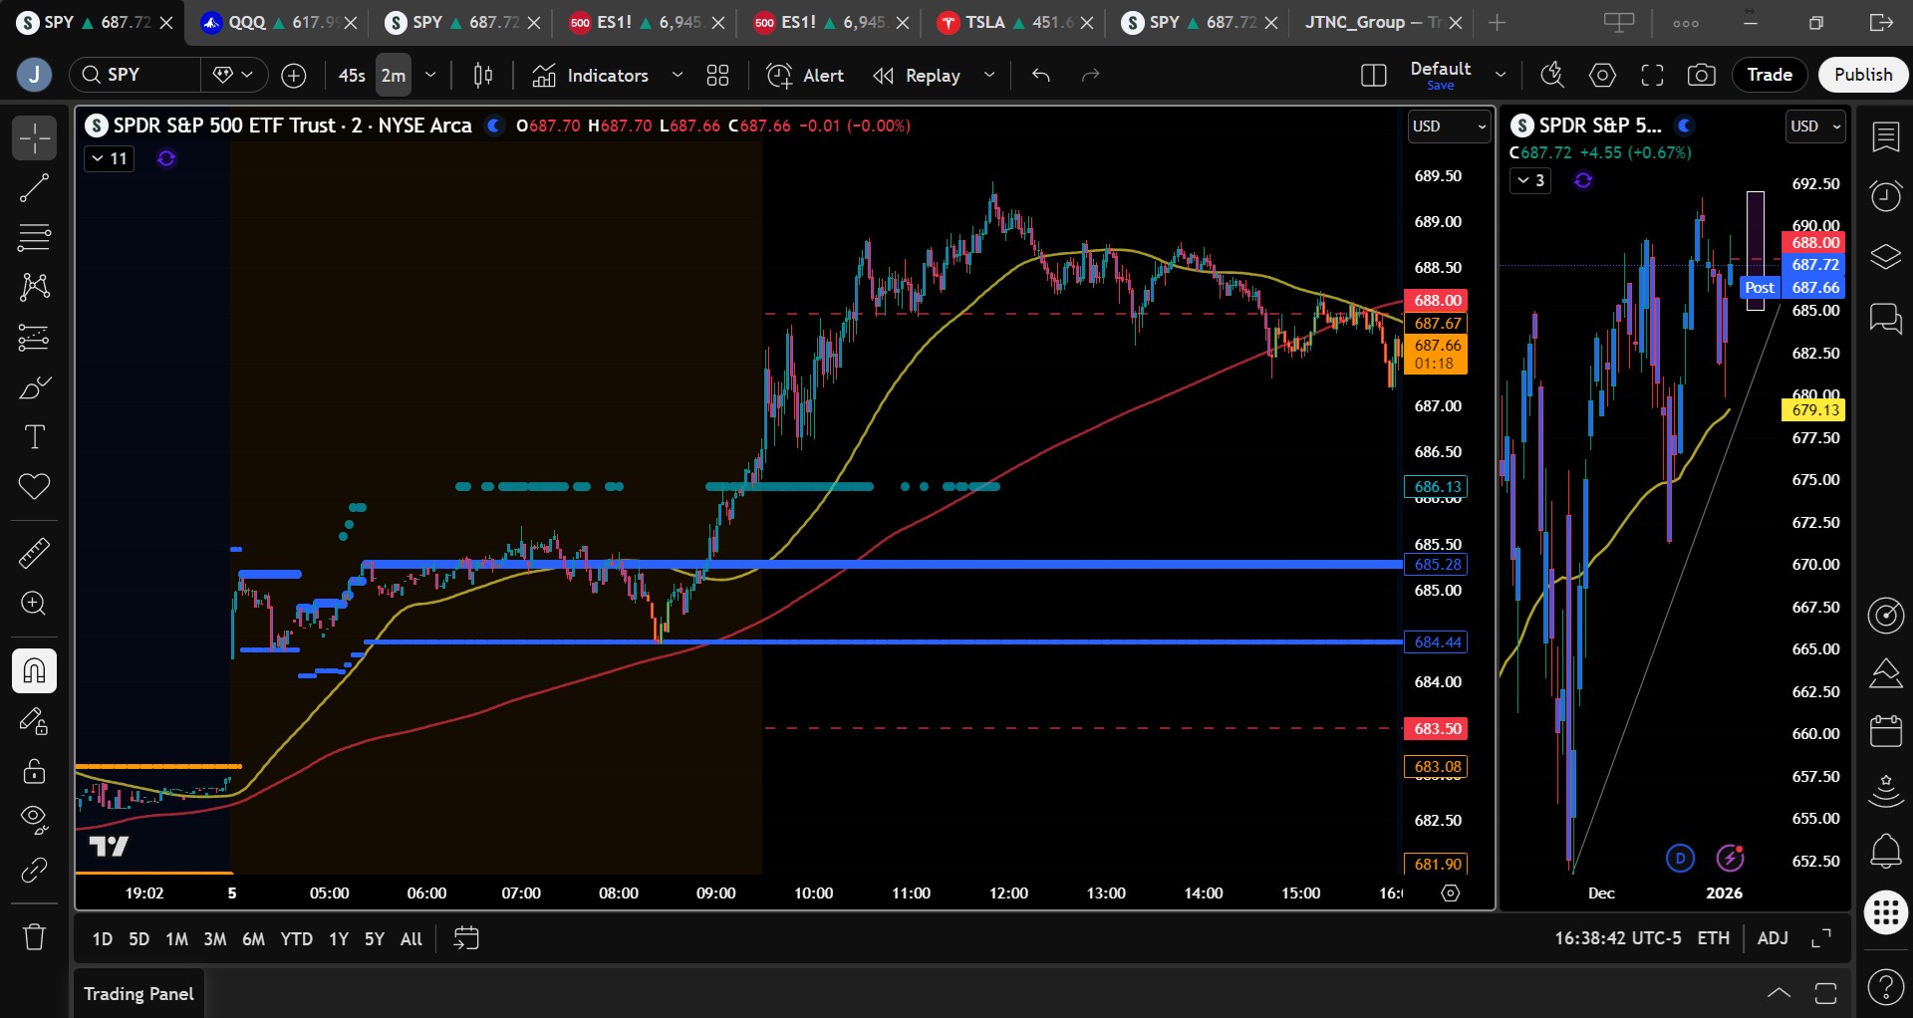Open the JTNC_Group tab
Image resolution: width=1913 pixels, height=1018 pixels.
pos(1373,22)
